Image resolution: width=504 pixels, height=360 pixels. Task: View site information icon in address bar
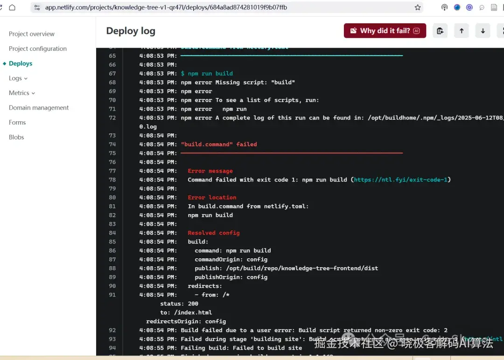coord(37,7)
